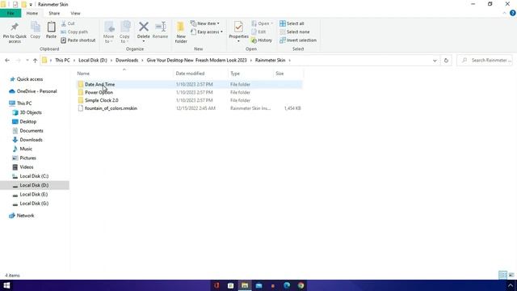This screenshot has width=517, height=291.
Task: Click Paste shortcut in the ribbon
Action: tap(78, 40)
